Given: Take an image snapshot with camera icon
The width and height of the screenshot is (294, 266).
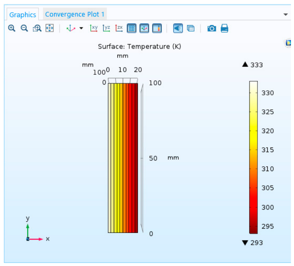Looking at the screenshot, I should pyautogui.click(x=212, y=28).
